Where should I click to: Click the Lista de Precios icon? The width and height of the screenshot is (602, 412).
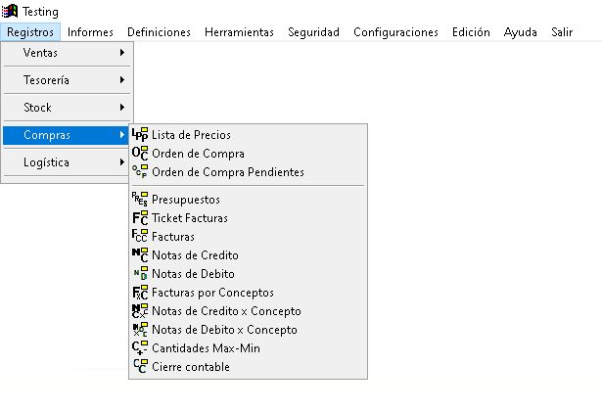tap(139, 135)
